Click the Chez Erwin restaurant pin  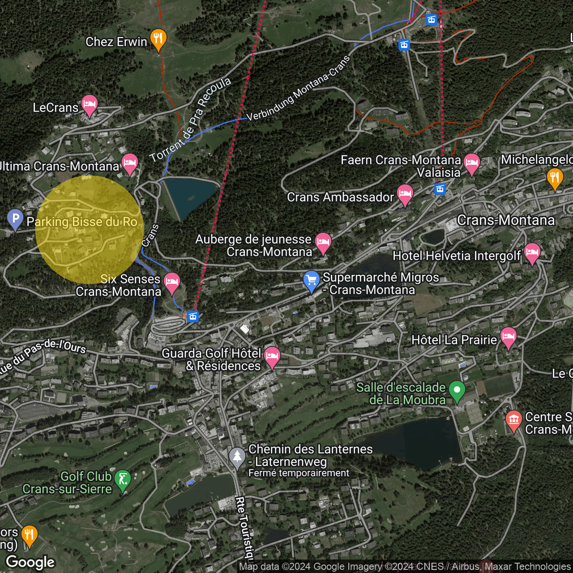tap(158, 39)
